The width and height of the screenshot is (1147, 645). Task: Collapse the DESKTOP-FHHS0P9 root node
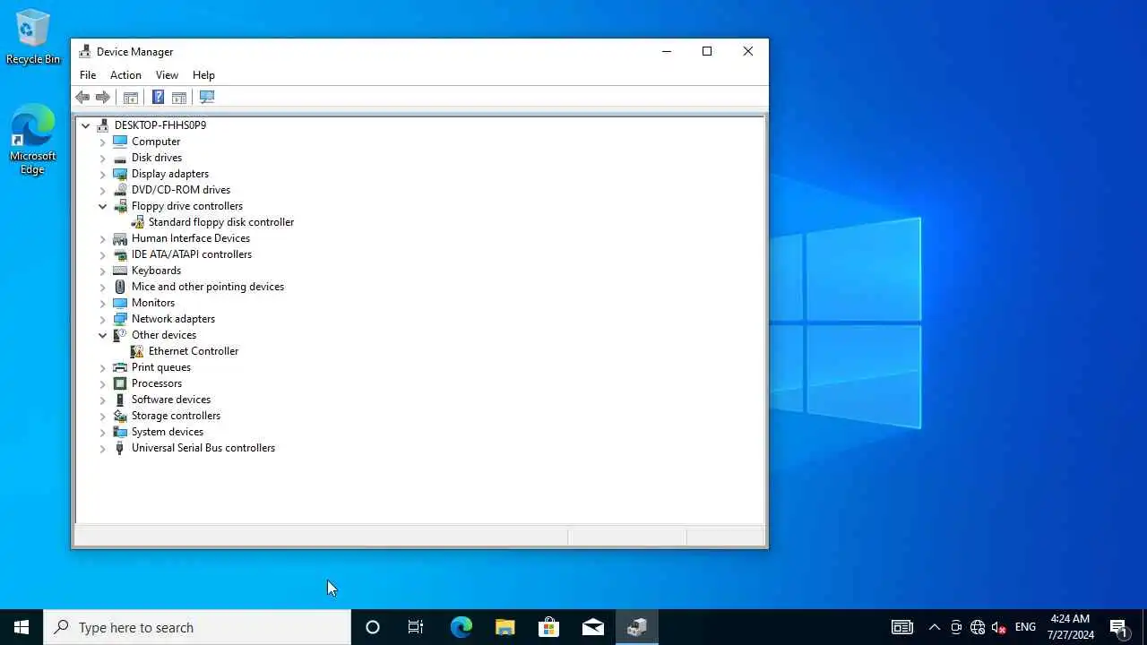[x=86, y=125]
